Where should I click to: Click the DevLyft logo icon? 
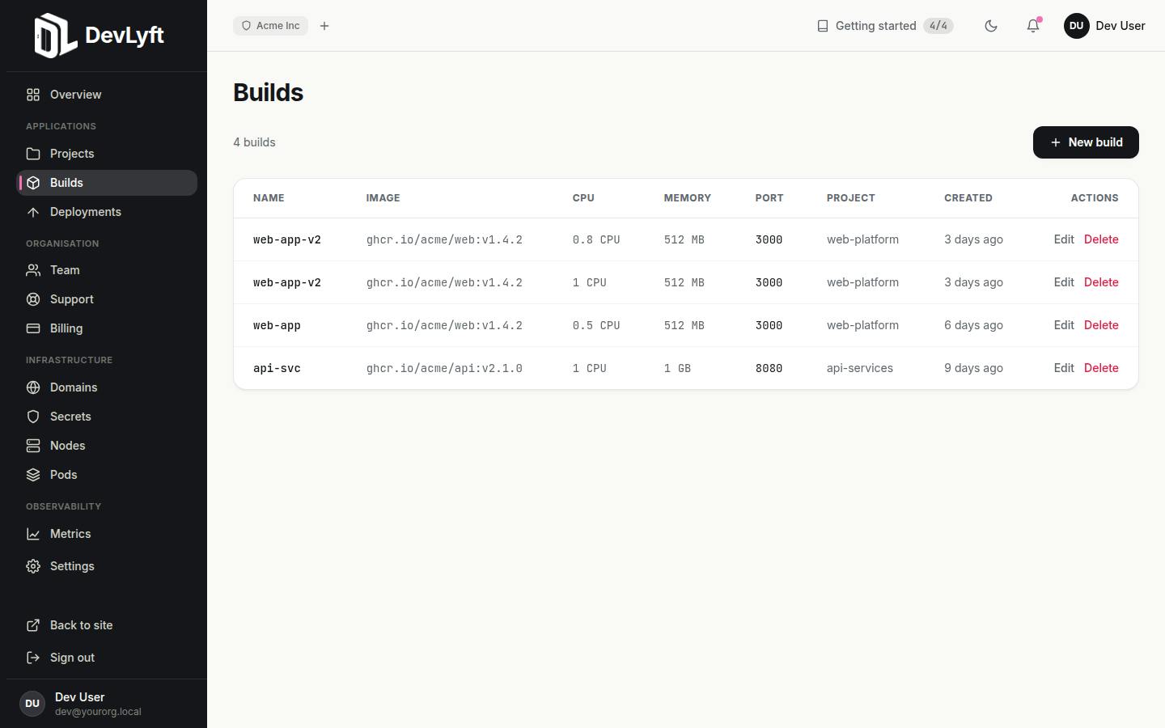coord(56,36)
